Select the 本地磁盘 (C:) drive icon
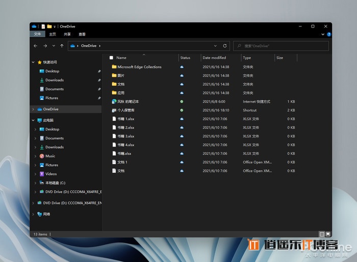This screenshot has height=262, width=357. coord(42,182)
